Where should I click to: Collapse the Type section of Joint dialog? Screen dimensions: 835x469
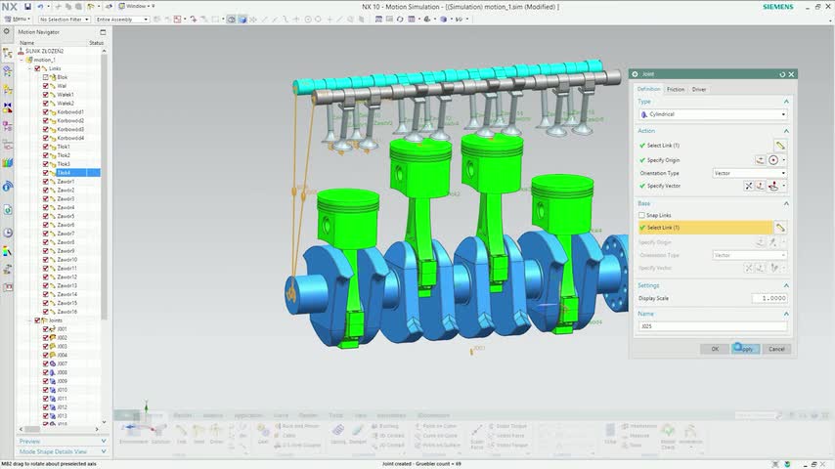coord(786,102)
